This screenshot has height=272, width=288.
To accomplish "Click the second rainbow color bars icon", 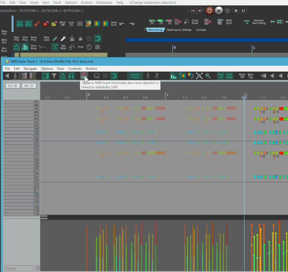I will pos(105,23).
